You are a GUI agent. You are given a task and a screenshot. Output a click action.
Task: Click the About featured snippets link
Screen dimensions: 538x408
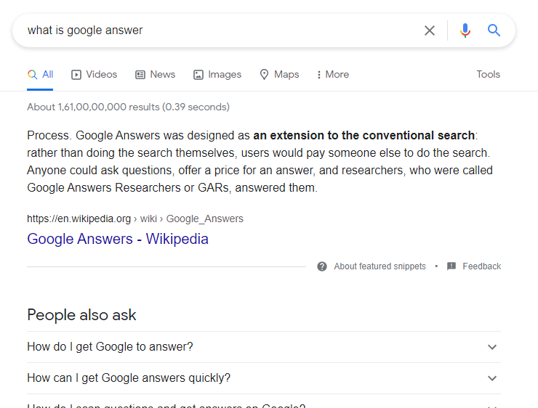coord(380,266)
